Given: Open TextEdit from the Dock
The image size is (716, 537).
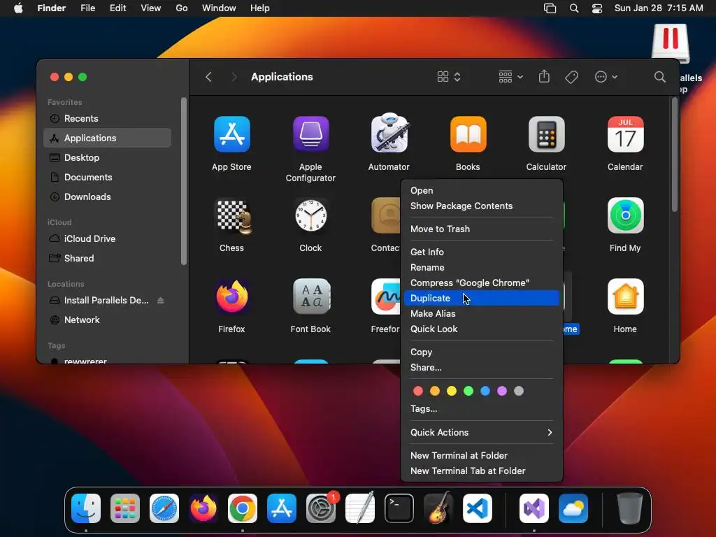Looking at the screenshot, I should pos(360,508).
